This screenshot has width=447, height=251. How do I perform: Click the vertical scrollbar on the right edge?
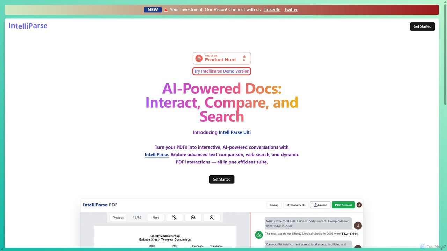[445, 54]
